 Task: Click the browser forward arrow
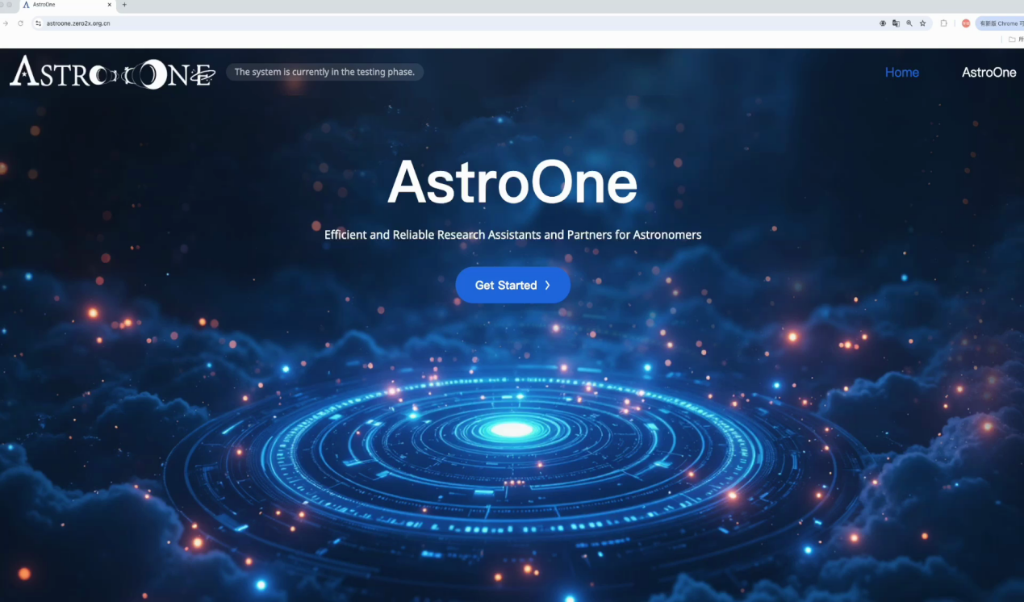pos(6,23)
